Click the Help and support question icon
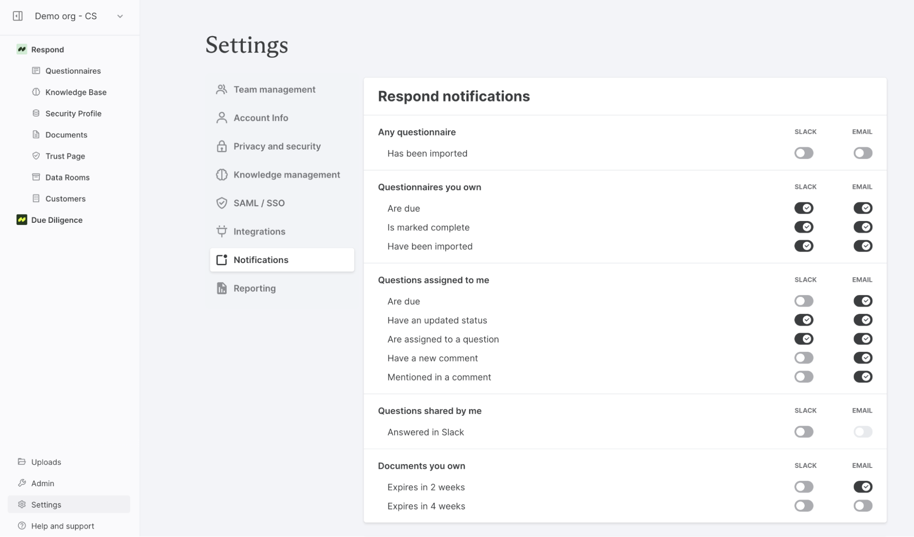 21,526
